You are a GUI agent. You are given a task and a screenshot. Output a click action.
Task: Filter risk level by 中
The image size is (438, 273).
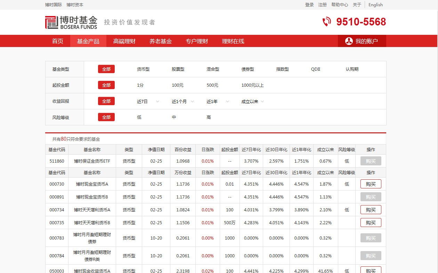click(x=174, y=117)
